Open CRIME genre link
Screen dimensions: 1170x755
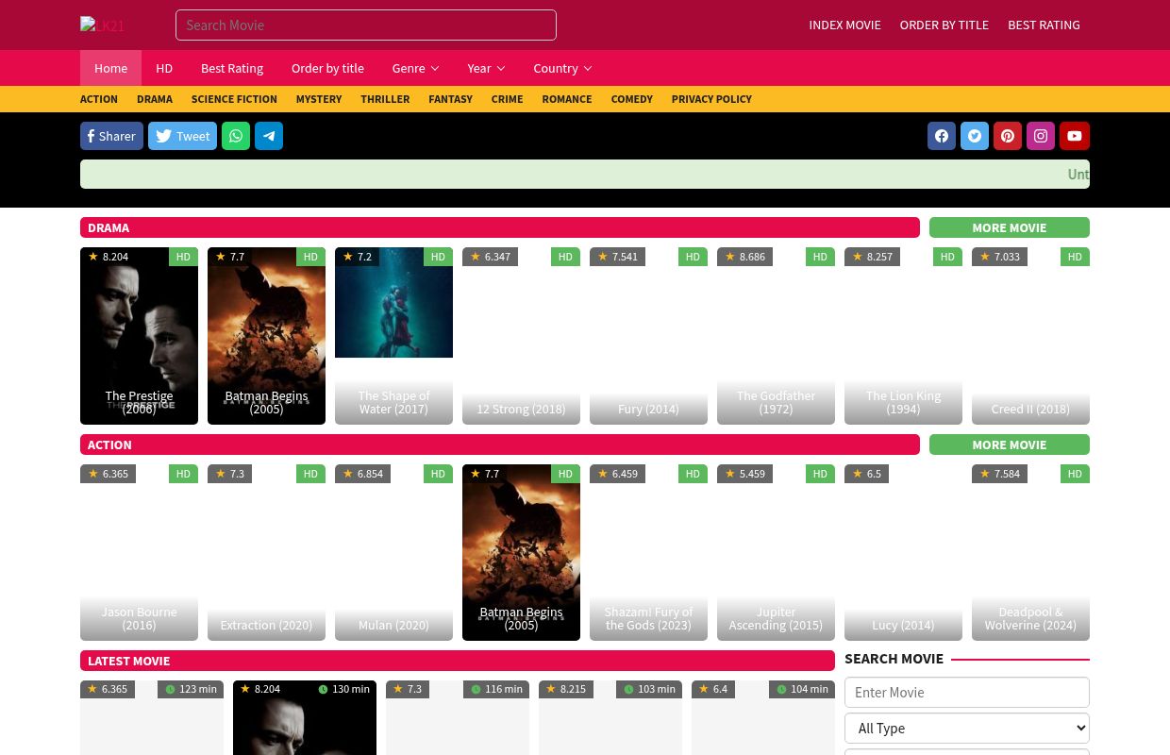tap(507, 99)
